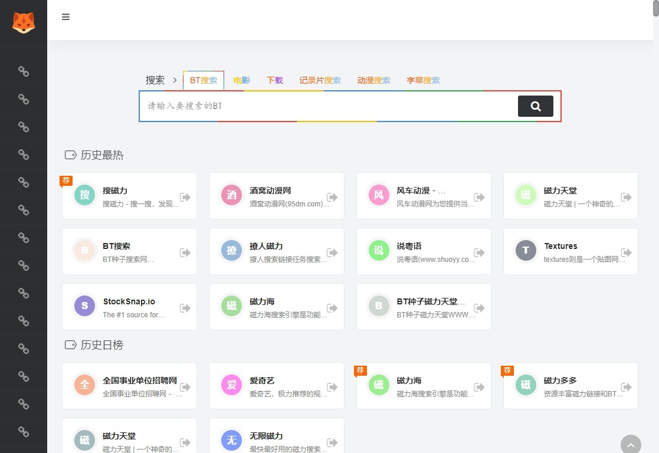Select the BT搜索 search tab
The height and width of the screenshot is (453, 659).
[204, 80]
